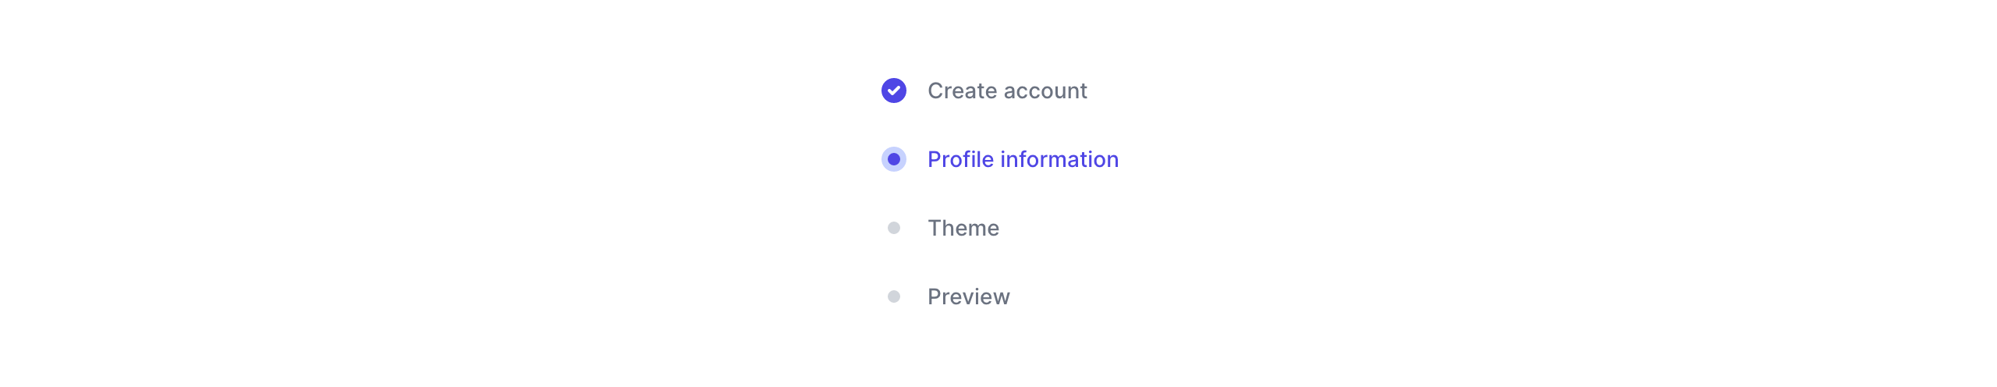Jump to Preview in the progress list
The height and width of the screenshot is (387, 1997).
click(x=968, y=296)
